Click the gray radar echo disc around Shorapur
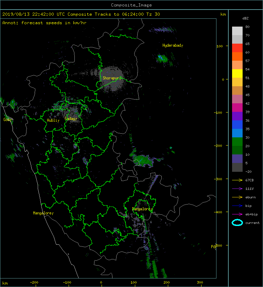Image resolution: width=263 pixels, height=287 pixels. [111, 79]
